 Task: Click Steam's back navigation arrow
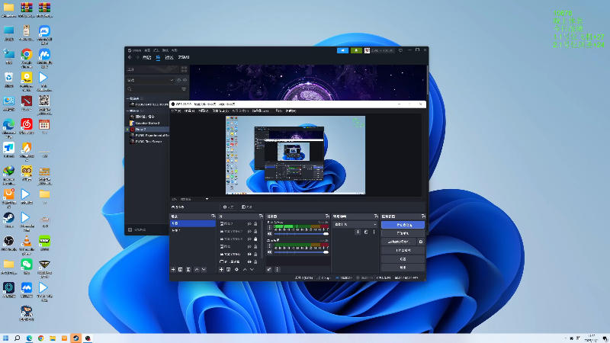click(x=130, y=57)
